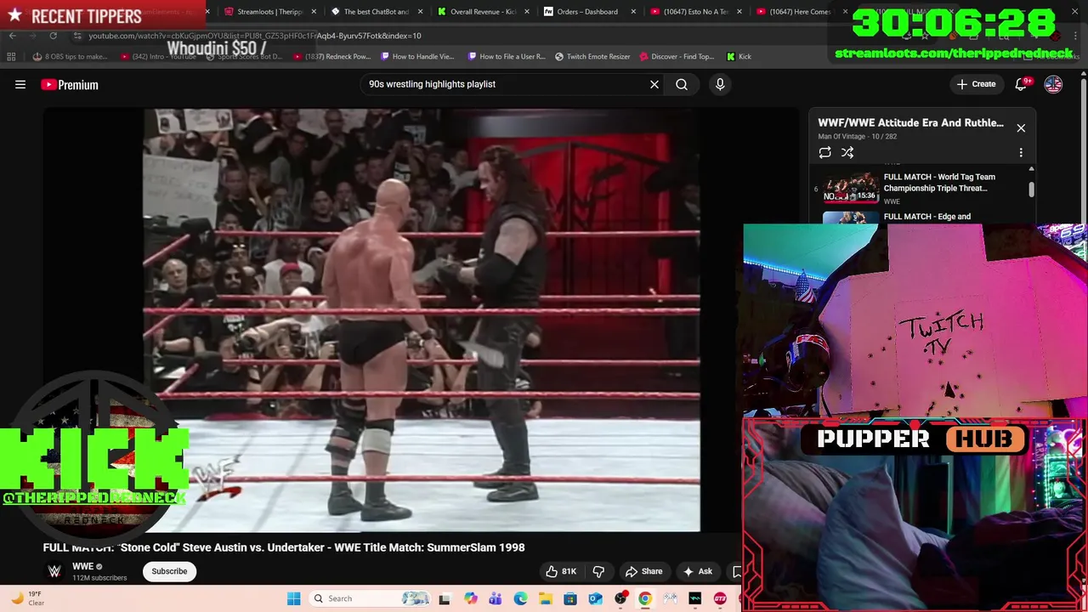Click the Create button
This screenshot has width=1088, height=612.
pos(976,84)
